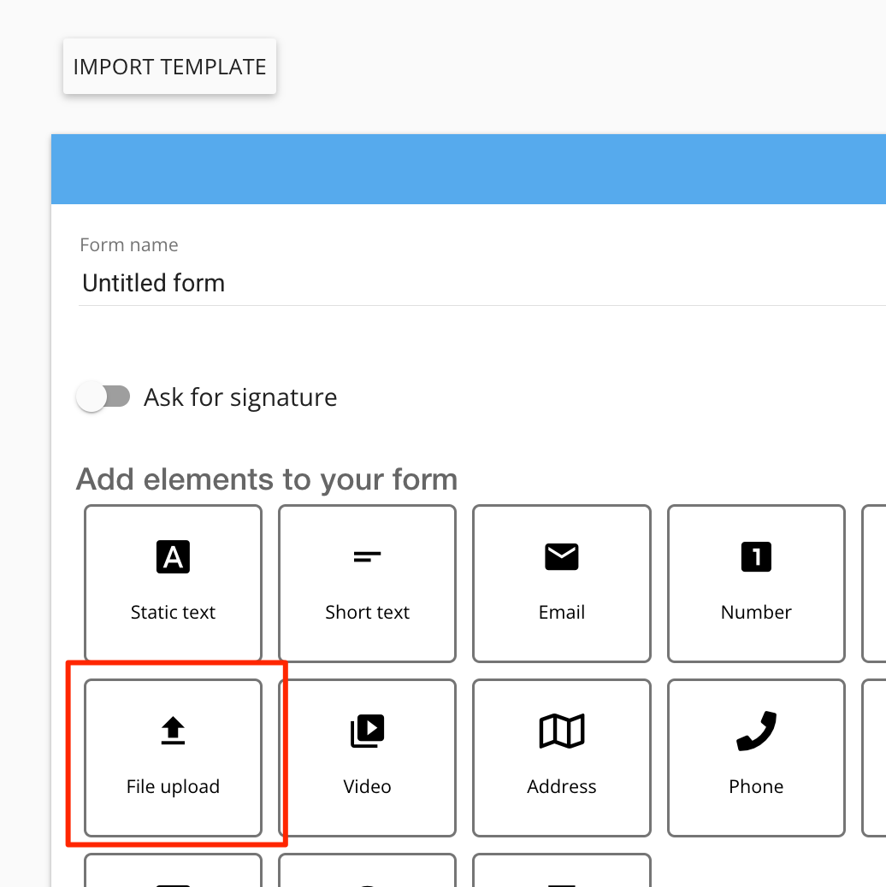Click the IMPORT TEMPLATE button
The width and height of the screenshot is (886, 887).
pyautogui.click(x=169, y=67)
